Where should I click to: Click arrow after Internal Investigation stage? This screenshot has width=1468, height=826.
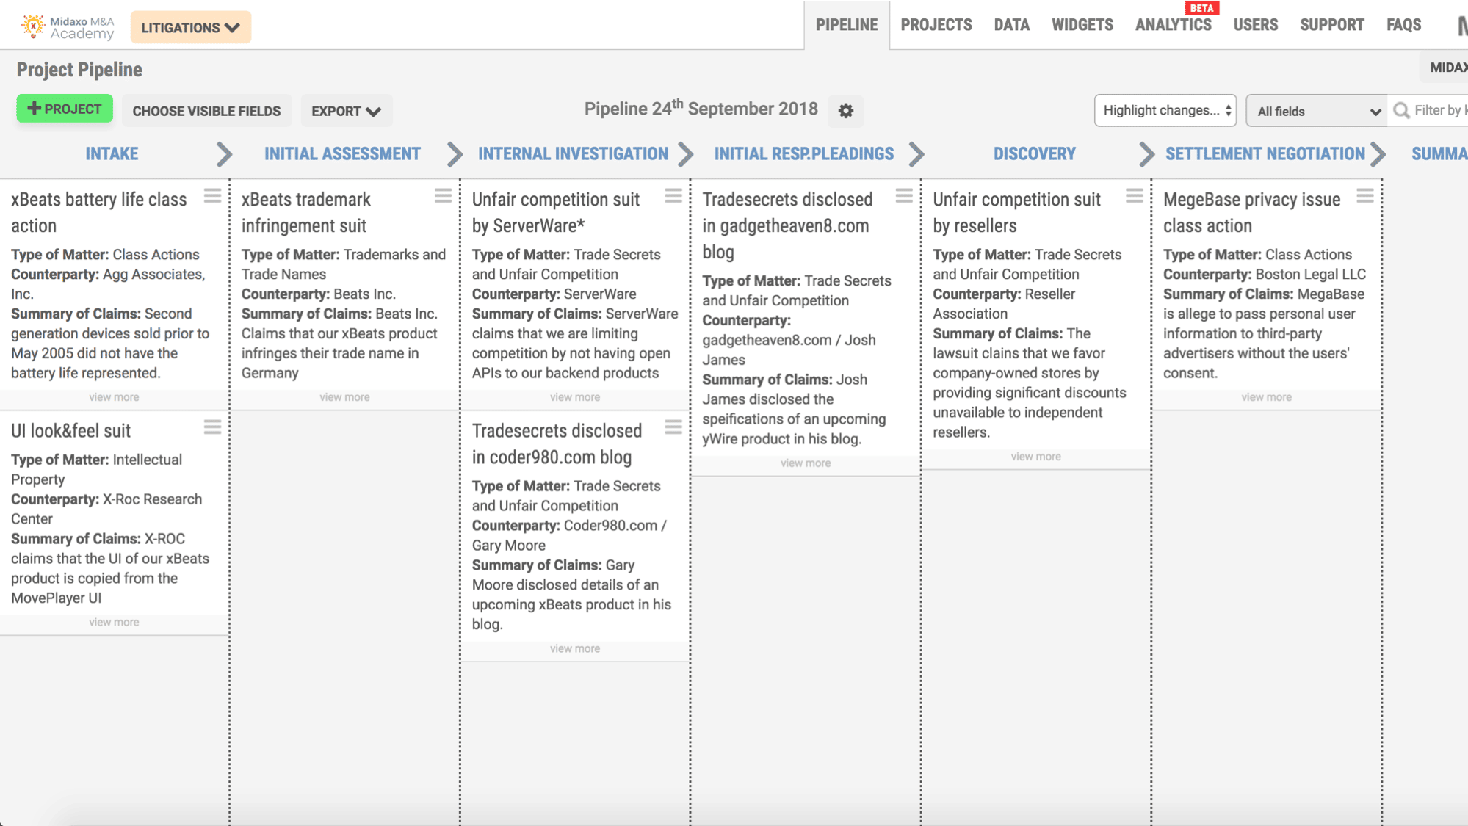(685, 154)
